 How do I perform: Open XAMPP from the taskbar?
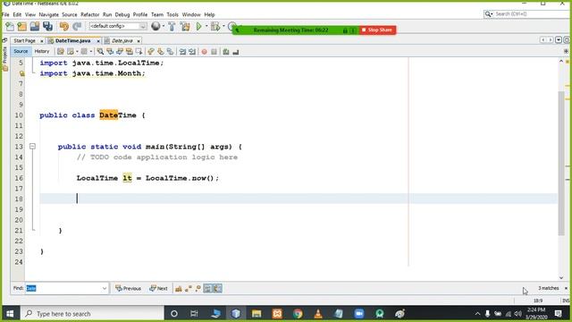point(277,314)
